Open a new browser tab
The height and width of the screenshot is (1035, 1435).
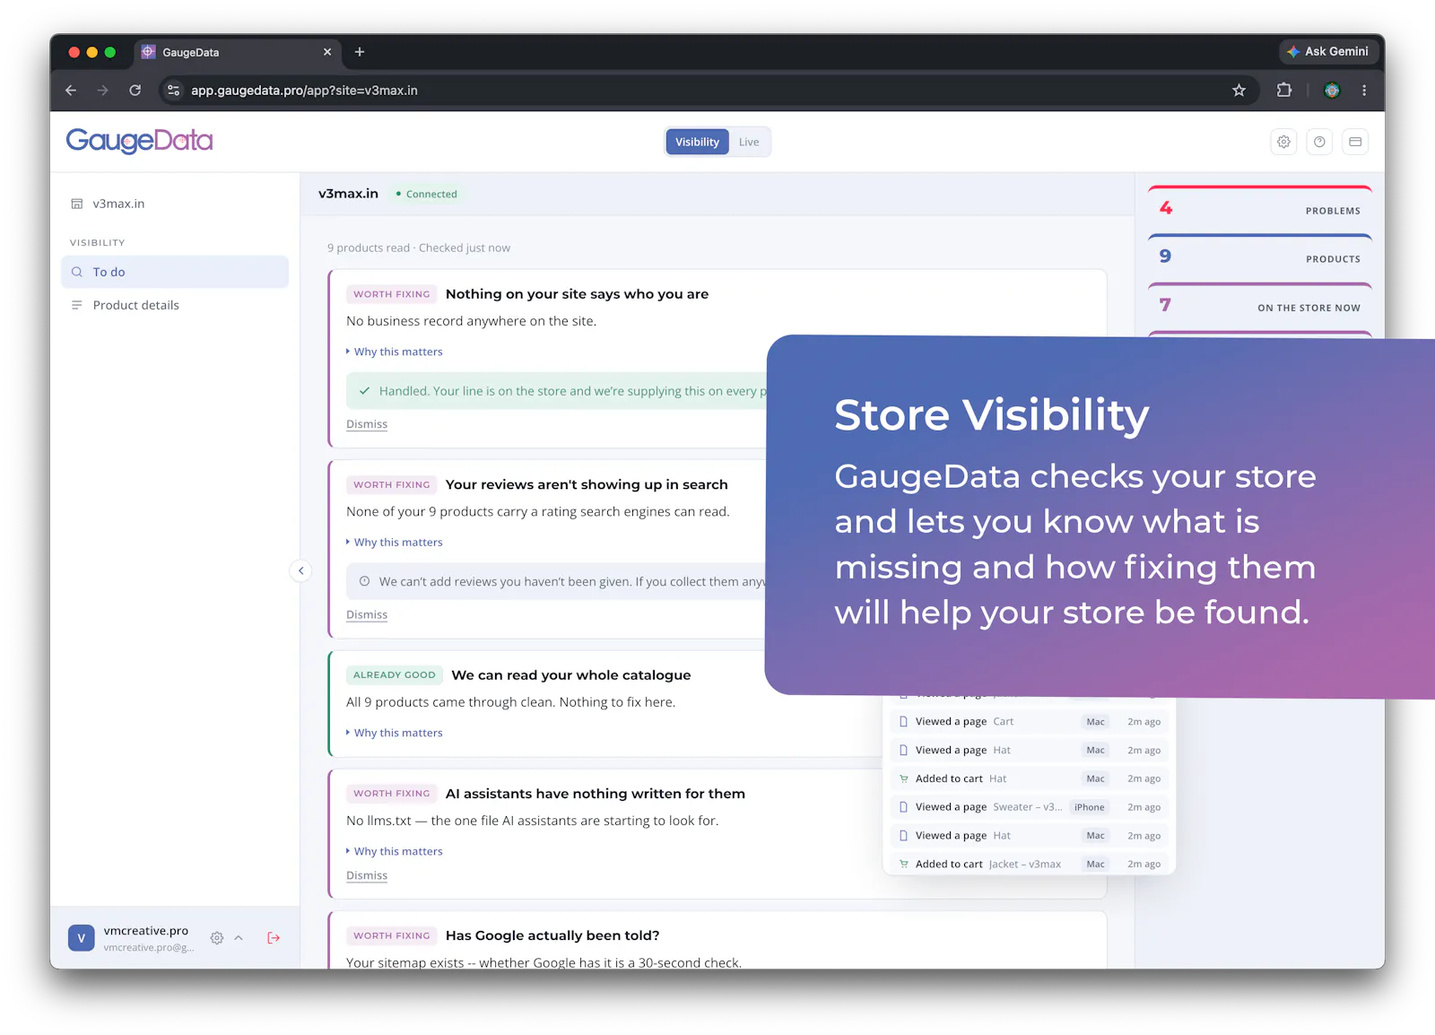pos(360,52)
